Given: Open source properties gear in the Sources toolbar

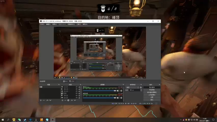Looking at the screenshot, I should pyautogui.click(x=68, y=100).
